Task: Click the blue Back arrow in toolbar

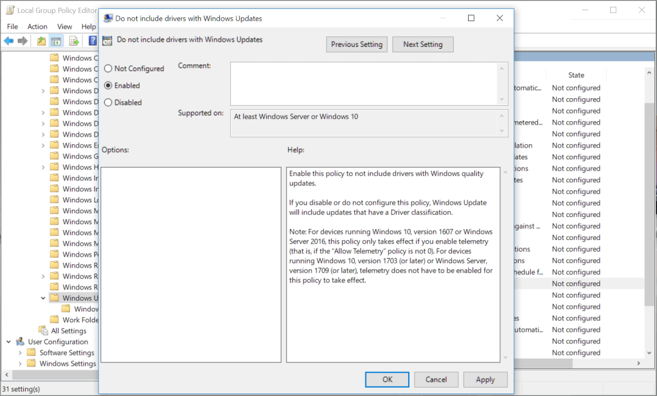Action: [8, 41]
